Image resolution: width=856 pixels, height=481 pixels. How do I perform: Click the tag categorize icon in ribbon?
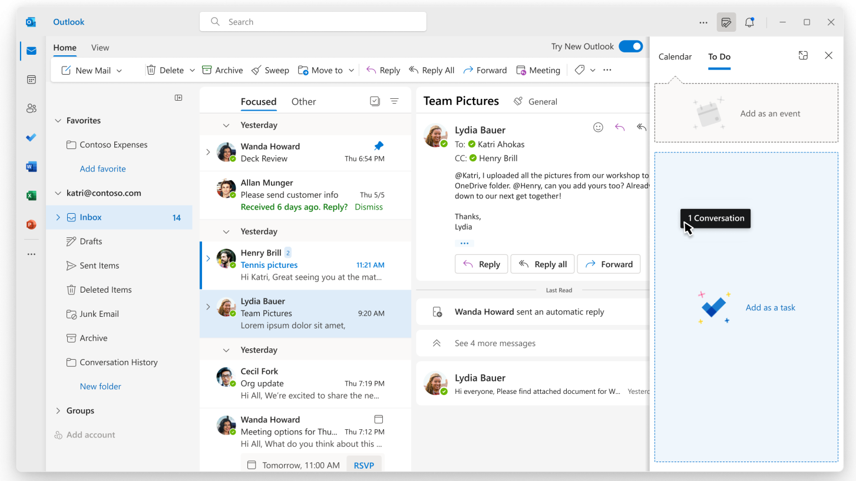click(x=580, y=70)
